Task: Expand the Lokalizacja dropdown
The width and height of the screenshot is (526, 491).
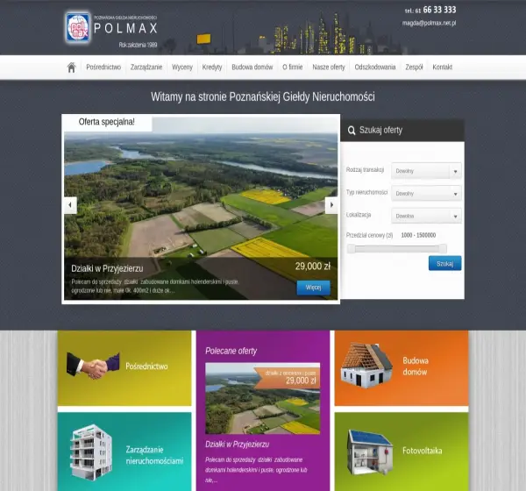Action: (426, 216)
